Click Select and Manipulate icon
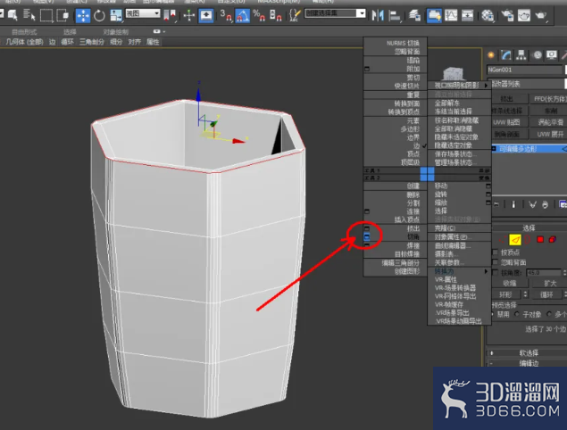The height and width of the screenshot is (430, 567). click(188, 15)
